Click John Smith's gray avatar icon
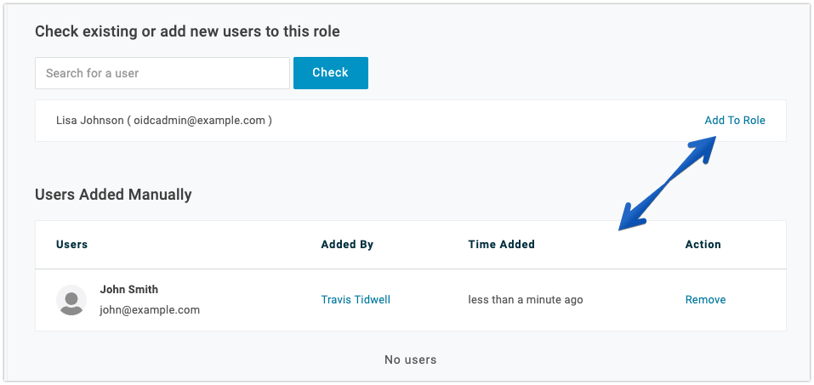 [x=71, y=300]
